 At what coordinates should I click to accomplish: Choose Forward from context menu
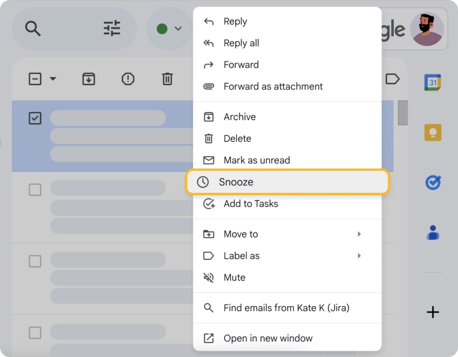(287, 65)
